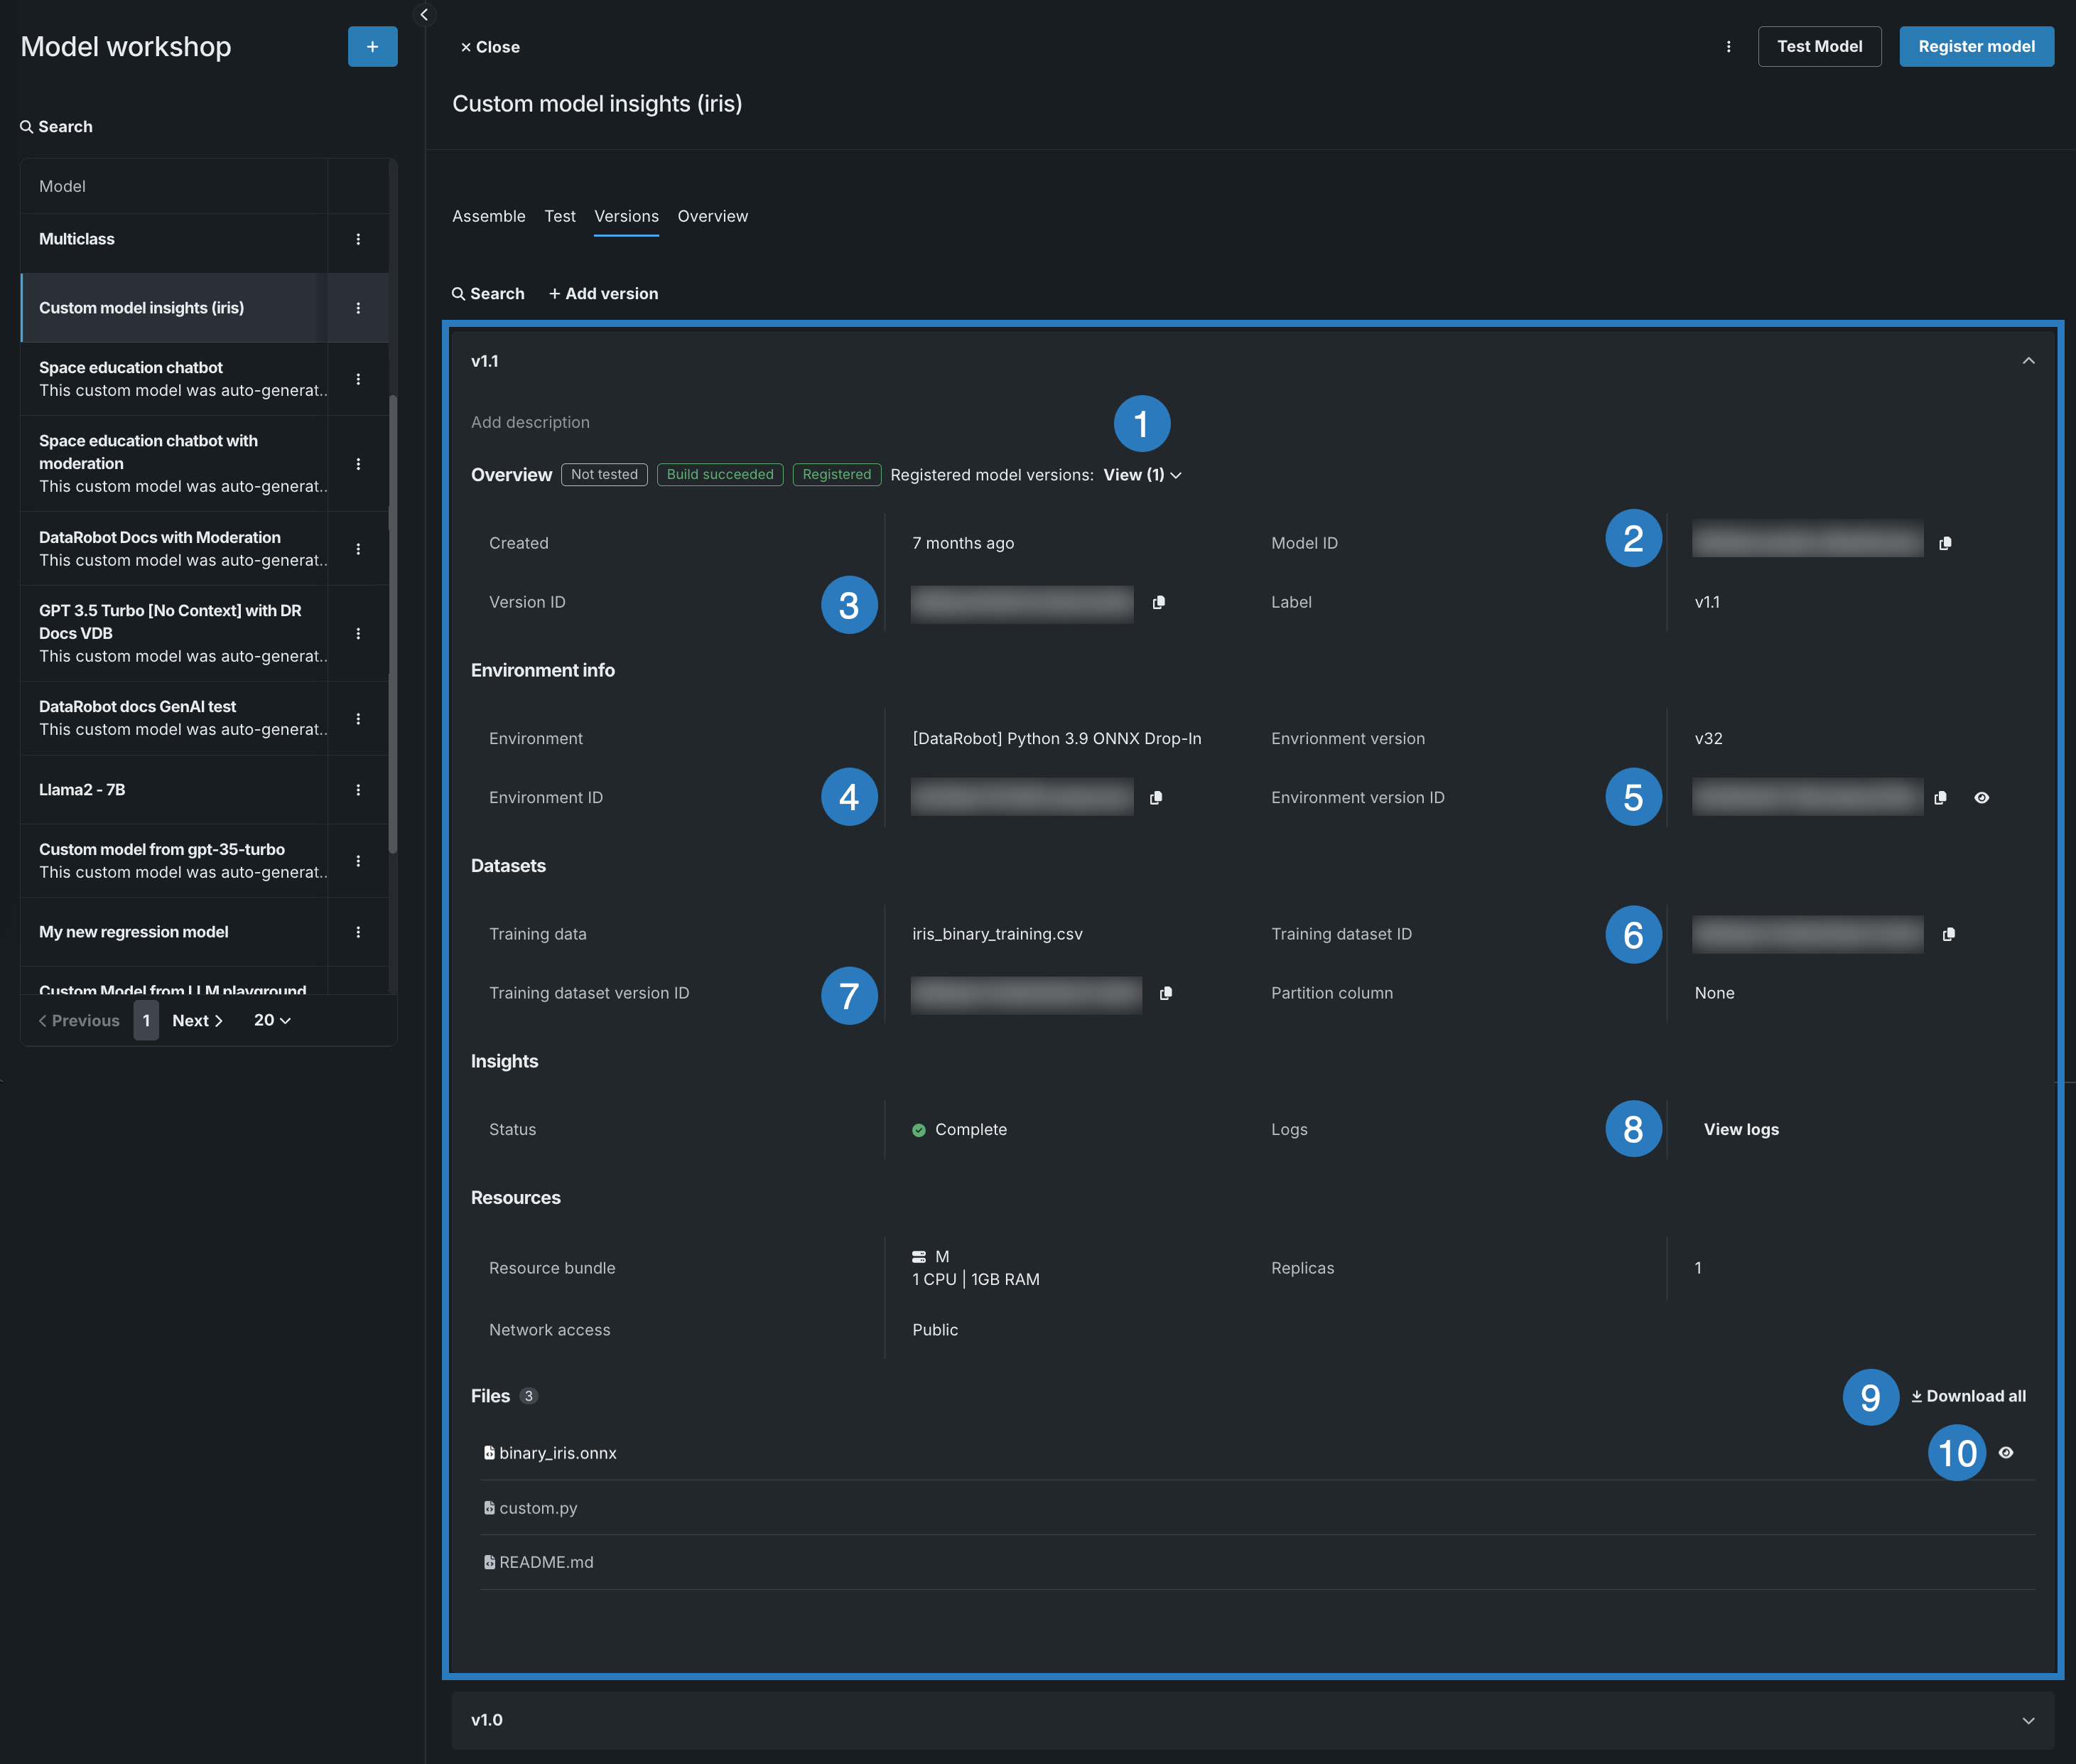2076x1764 pixels.
Task: Open the page size 20 dropdown
Action: 272,1020
